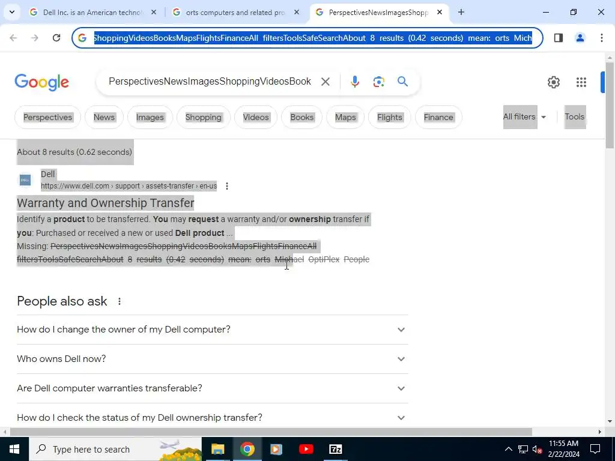Open Google Lens image search

tap(378, 82)
